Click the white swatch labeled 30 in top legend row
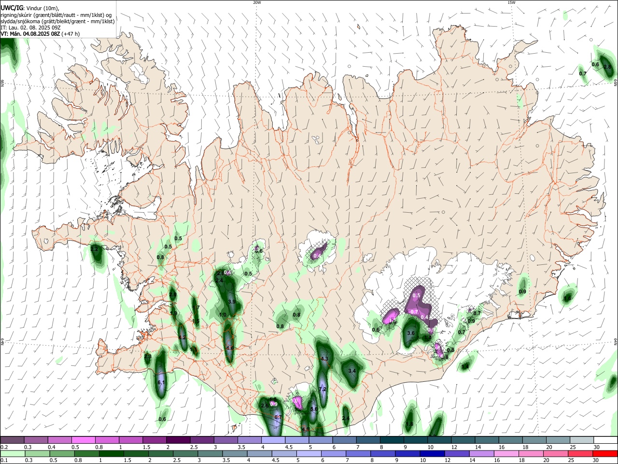Screen dimensions: 618x464 click(x=606, y=440)
